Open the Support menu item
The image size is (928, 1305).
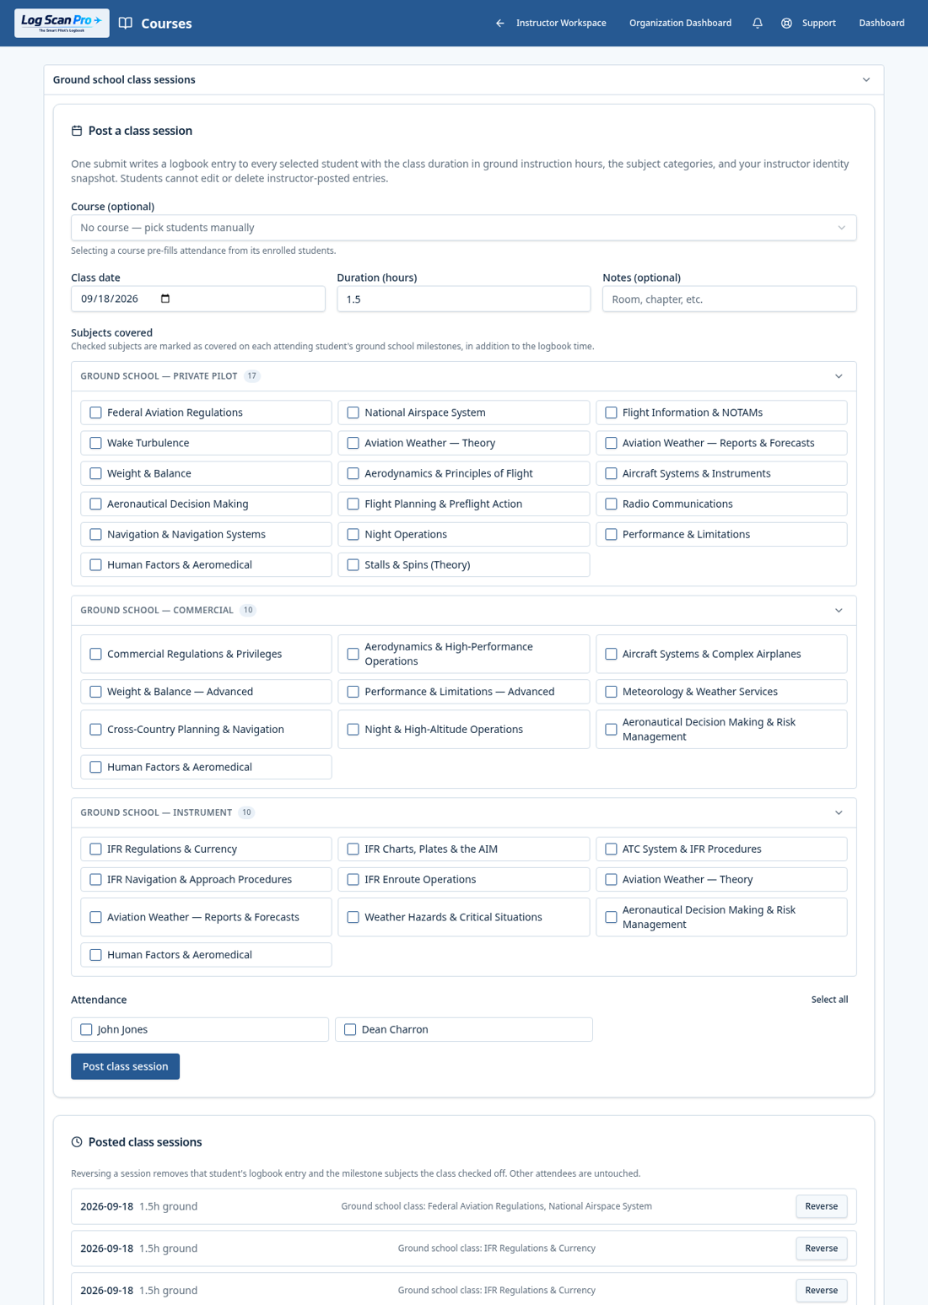[818, 23]
